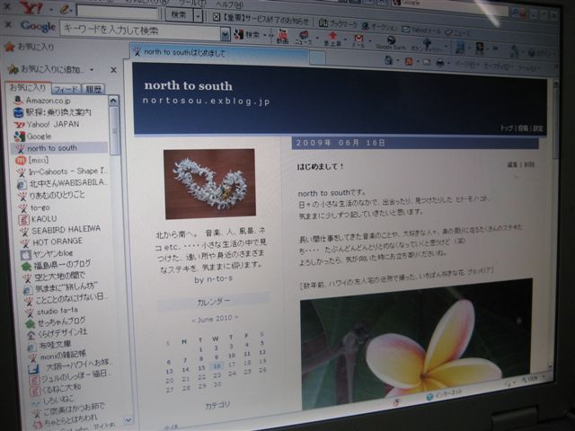Go to previous month in calendar
This screenshot has width=575, height=431.
(x=193, y=321)
